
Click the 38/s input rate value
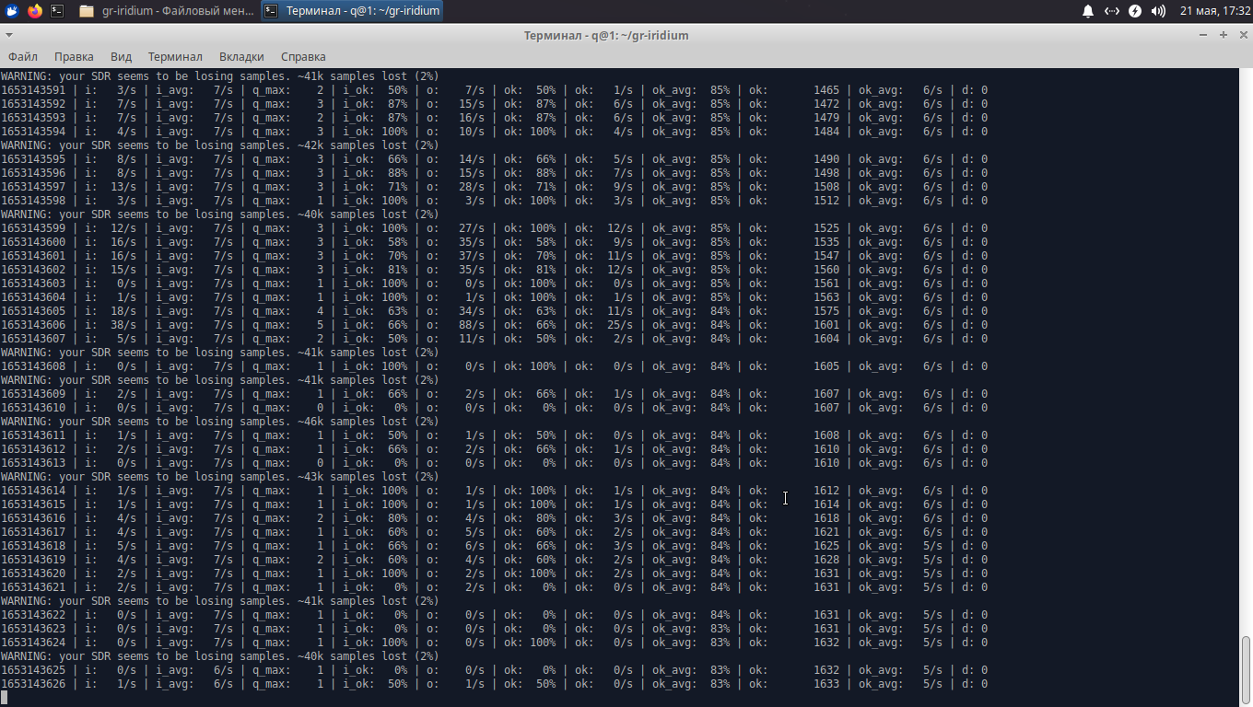[x=122, y=325]
